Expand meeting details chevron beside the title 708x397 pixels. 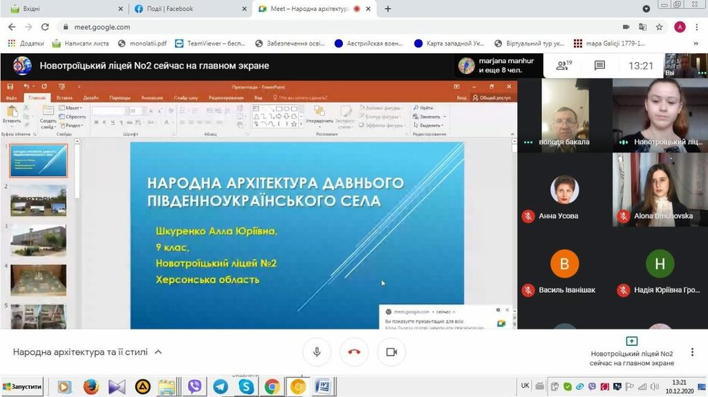click(x=158, y=352)
